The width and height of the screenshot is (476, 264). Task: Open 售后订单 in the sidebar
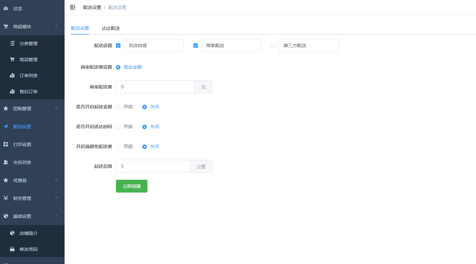tap(28, 92)
